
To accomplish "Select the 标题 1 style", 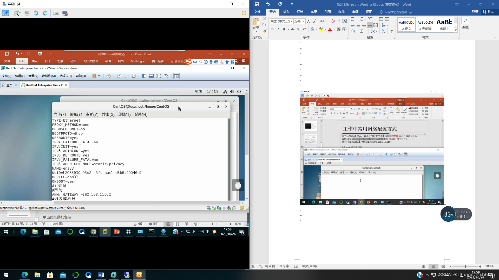I will coord(444,25).
